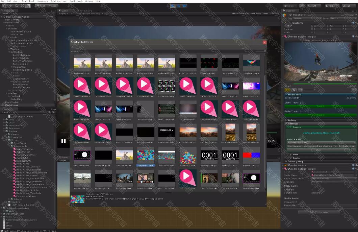Select the first Seeking01 0001 counter thumbnail

click(x=209, y=155)
